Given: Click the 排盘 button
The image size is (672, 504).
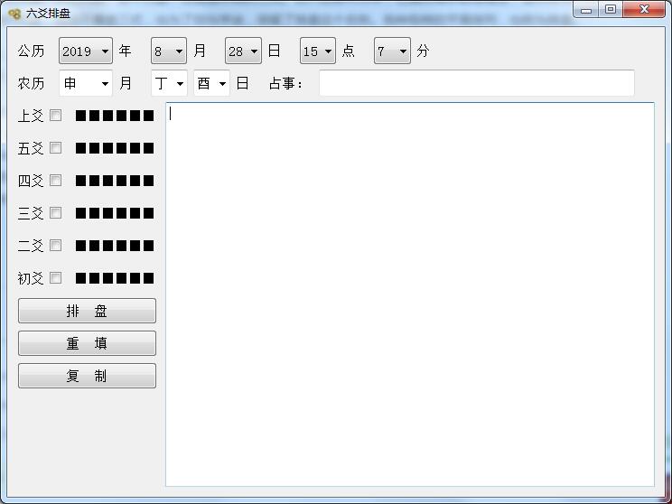Looking at the screenshot, I should [87, 311].
